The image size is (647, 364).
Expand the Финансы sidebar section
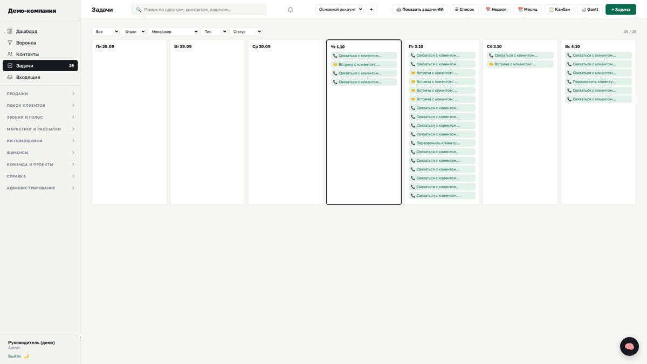click(40, 153)
